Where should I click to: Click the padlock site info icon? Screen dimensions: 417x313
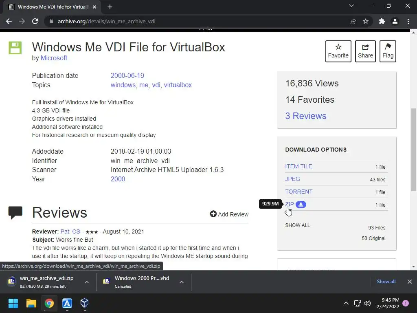tap(51, 21)
